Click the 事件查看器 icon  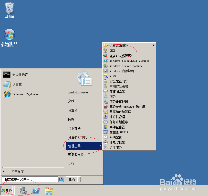coord(106,127)
